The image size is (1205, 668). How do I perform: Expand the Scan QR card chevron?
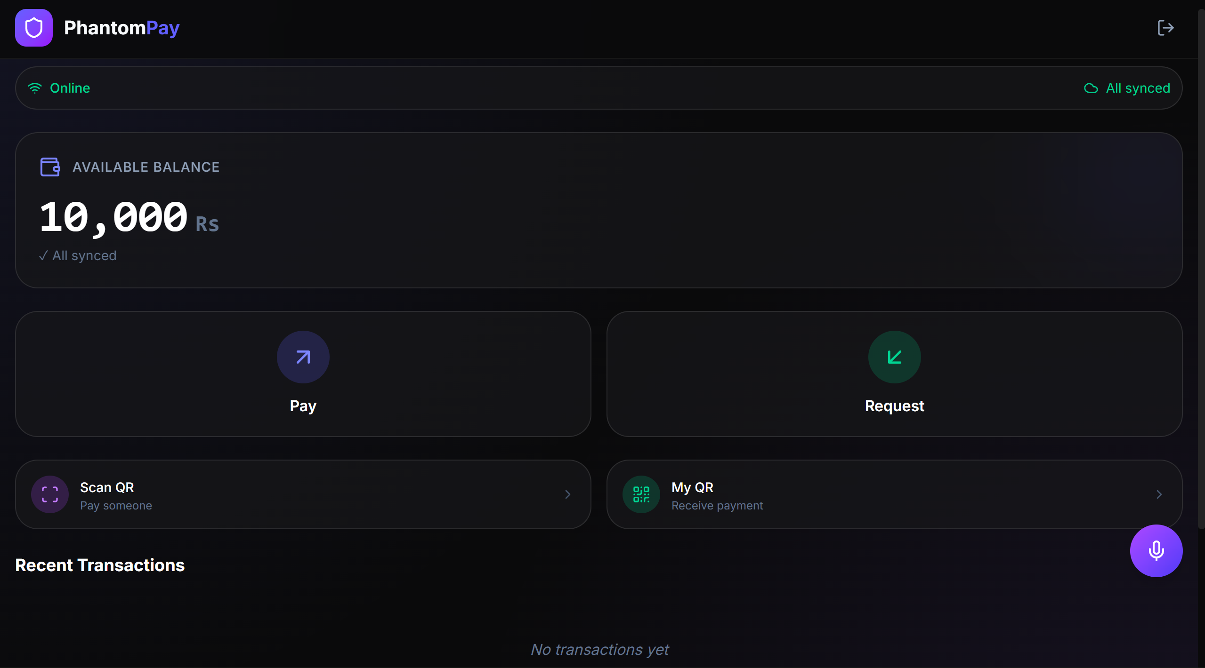point(567,494)
